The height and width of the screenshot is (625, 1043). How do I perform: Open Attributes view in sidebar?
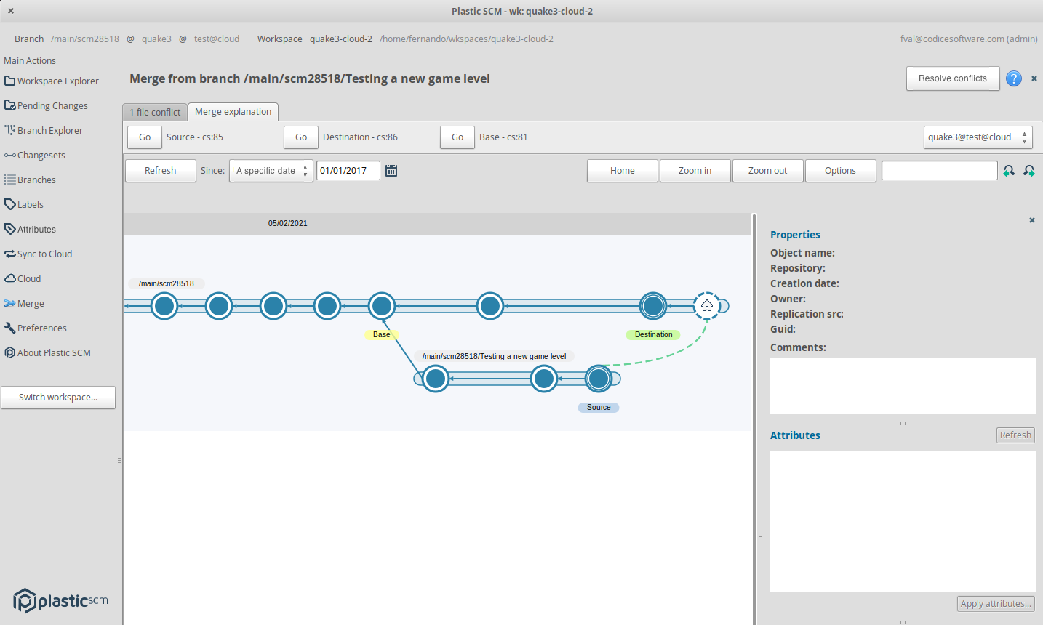pyautogui.click(x=31, y=229)
